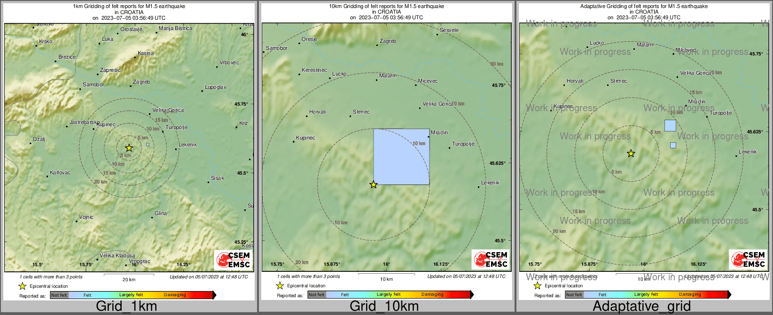The width and height of the screenshot is (773, 315).
Task: Click the 'Kerestinec' label on the Grid_10km map
Action: [x=314, y=70]
